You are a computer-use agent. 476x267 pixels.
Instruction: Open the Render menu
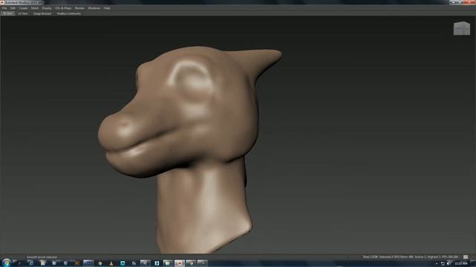pyautogui.click(x=80, y=8)
